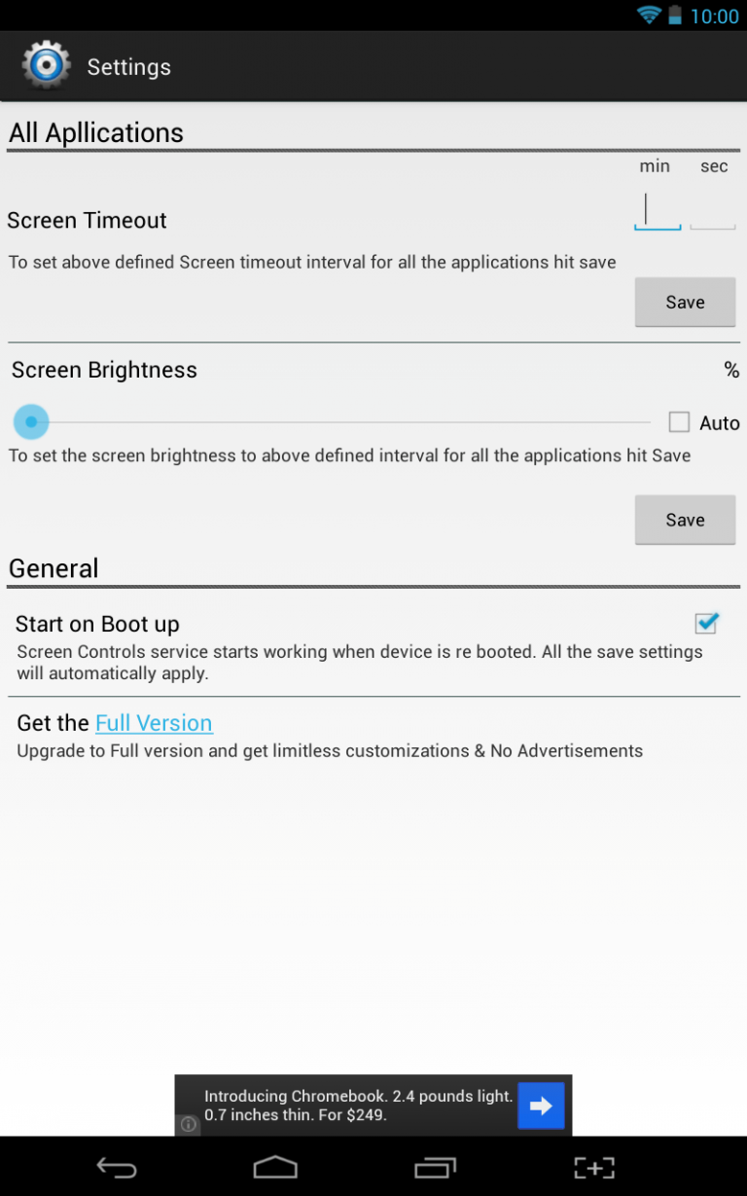
Task: Tap the back navigation arrow
Action: point(118,1167)
